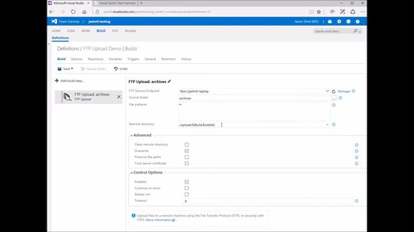Open the TEST hub menu
Image resolution: width=414 pixels, height=232 pixels.
point(115,31)
